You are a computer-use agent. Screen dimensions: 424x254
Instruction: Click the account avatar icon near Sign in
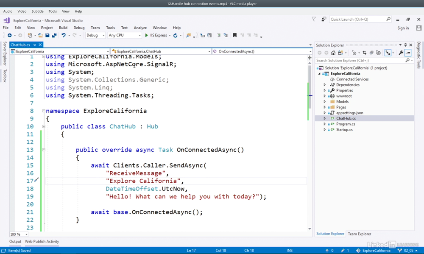[x=419, y=28]
